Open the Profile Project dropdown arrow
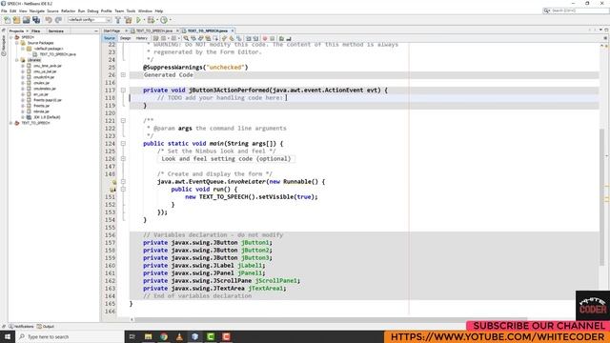The width and height of the screenshot is (610, 343). (170, 20)
